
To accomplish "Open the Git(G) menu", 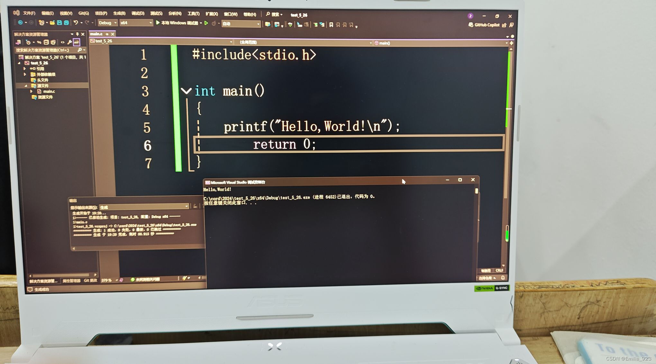I will tap(84, 13).
